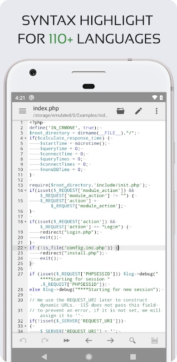The width and height of the screenshot is (177, 362).
Task: Open search with magnifier icon
Action: click(133, 340)
